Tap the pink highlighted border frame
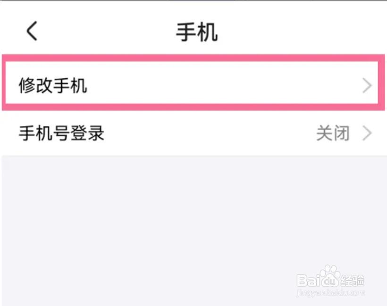 click(193, 58)
